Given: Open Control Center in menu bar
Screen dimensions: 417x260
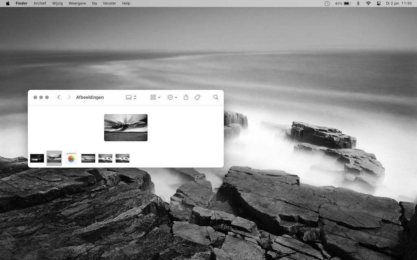Looking at the screenshot, I should tap(379, 3).
